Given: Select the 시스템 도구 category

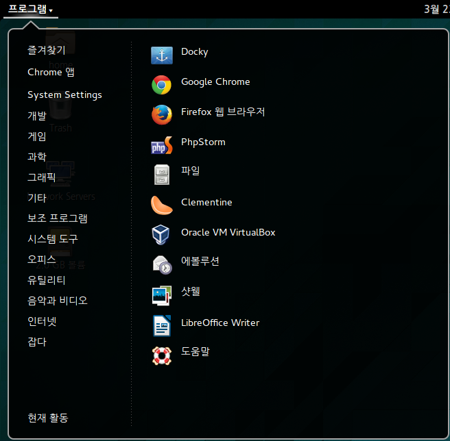Looking at the screenshot, I should [x=53, y=239].
